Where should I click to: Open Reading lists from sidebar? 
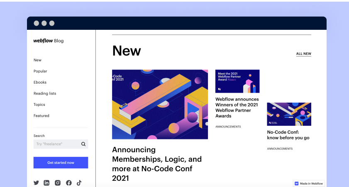tap(45, 93)
